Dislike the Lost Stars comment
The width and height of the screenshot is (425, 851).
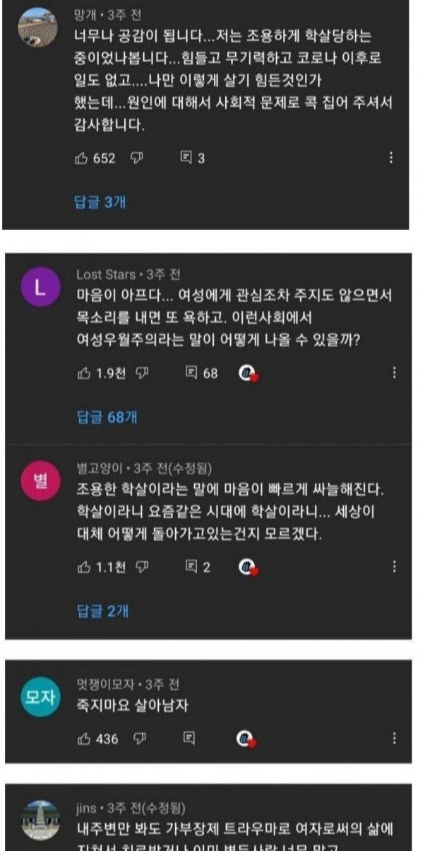tap(142, 372)
